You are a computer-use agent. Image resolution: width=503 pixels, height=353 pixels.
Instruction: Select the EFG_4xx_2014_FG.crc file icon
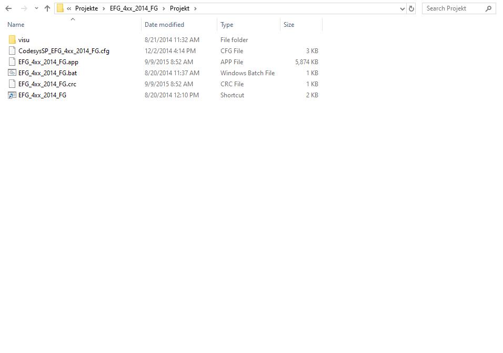point(12,84)
